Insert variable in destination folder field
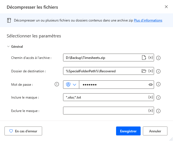173x141 pixels. [x=151, y=71]
